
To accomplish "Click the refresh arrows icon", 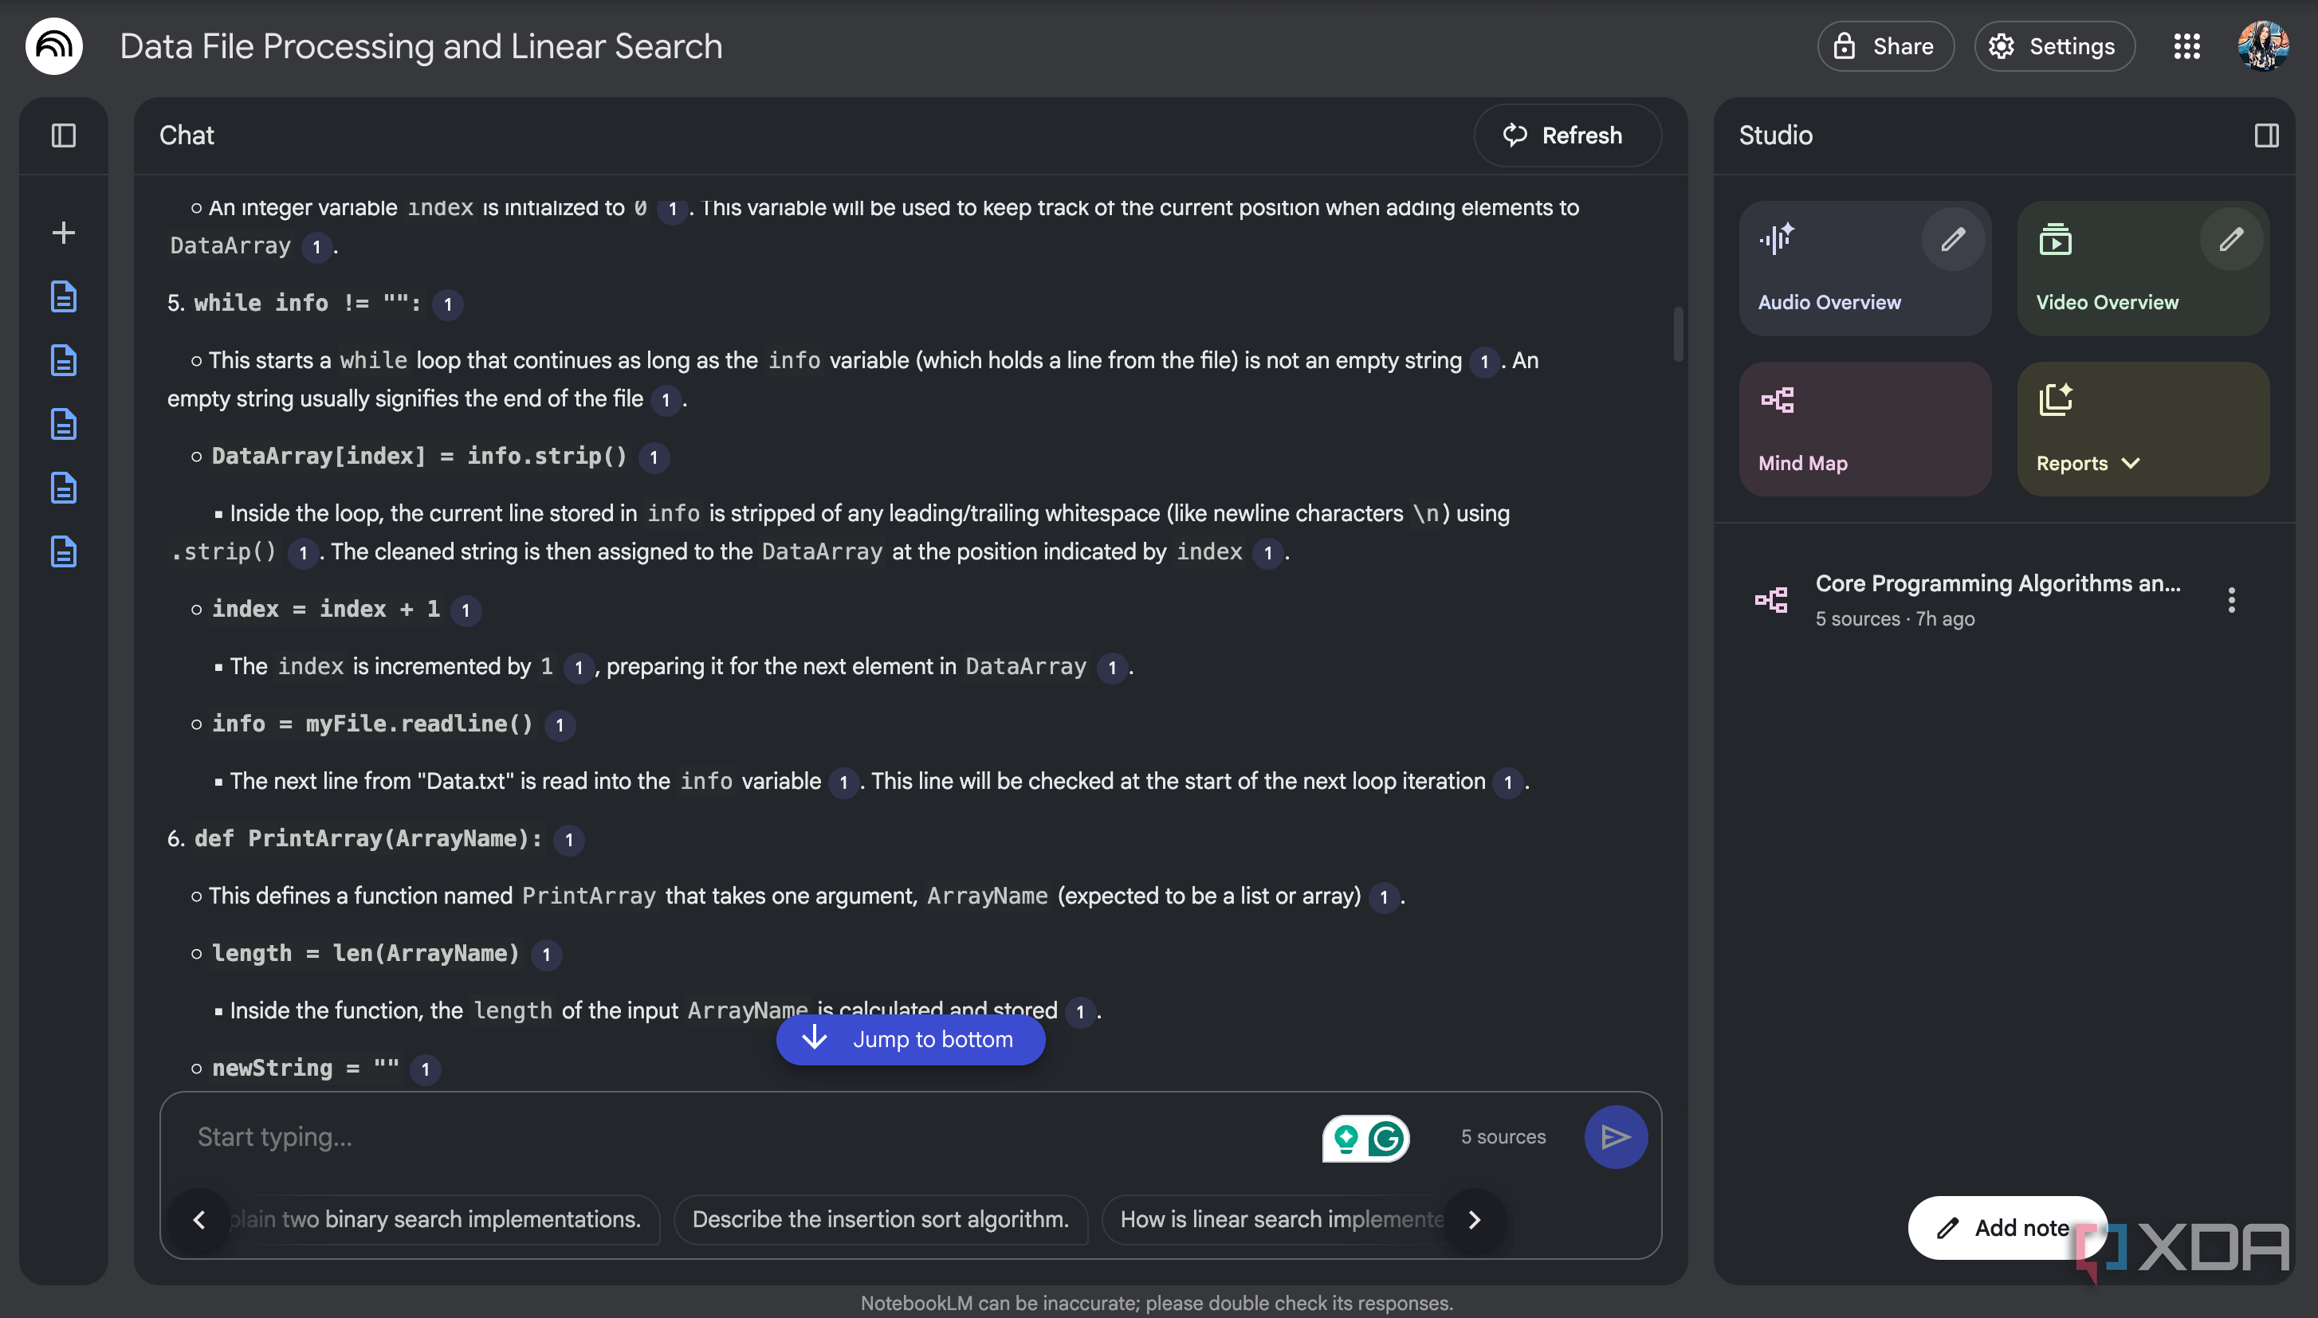I will click(x=1515, y=135).
